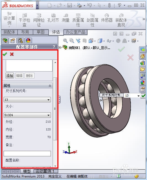
Task: Open the PropertyManager panel tab
Action: point(13,40)
